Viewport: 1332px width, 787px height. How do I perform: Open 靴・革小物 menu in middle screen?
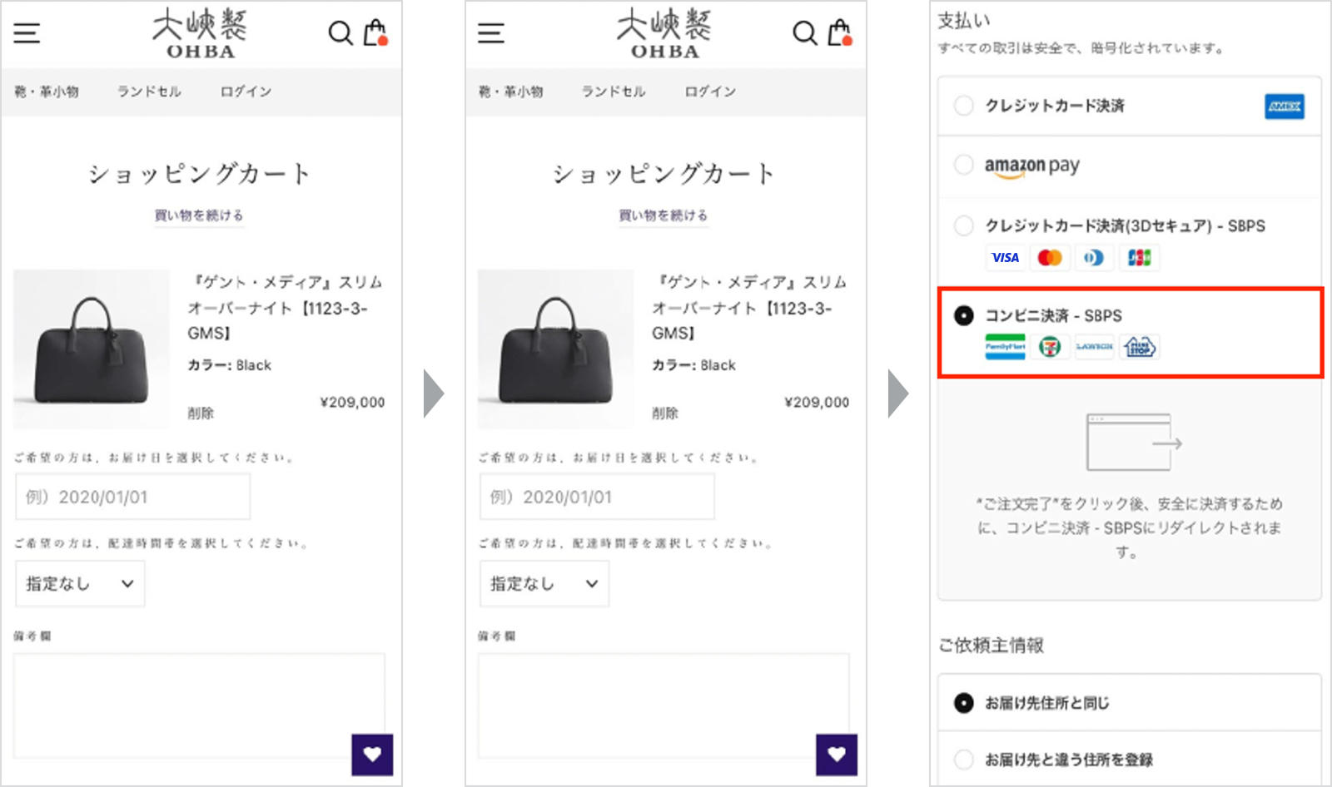click(x=510, y=92)
